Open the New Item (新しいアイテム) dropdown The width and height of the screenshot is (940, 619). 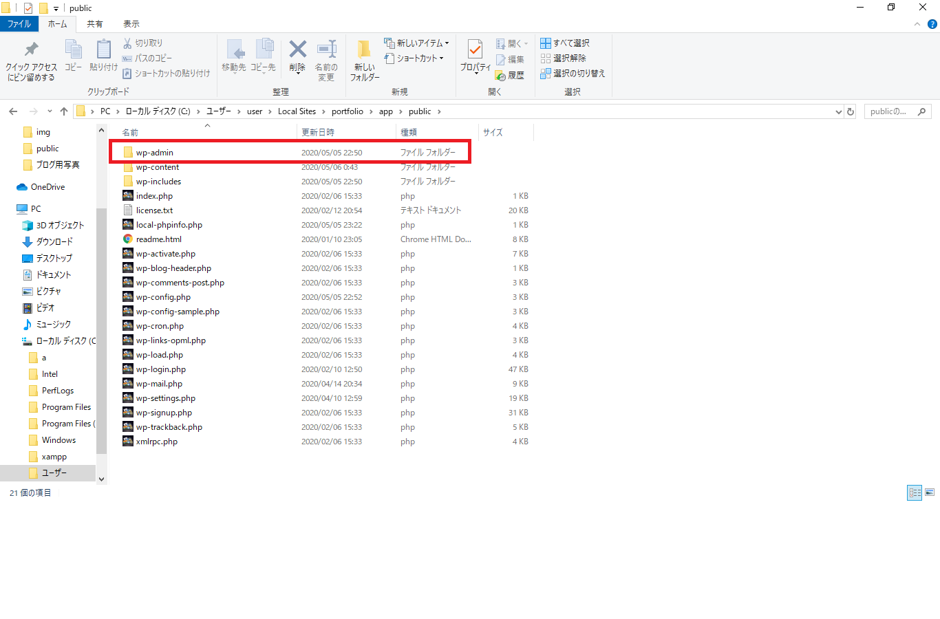click(x=417, y=43)
